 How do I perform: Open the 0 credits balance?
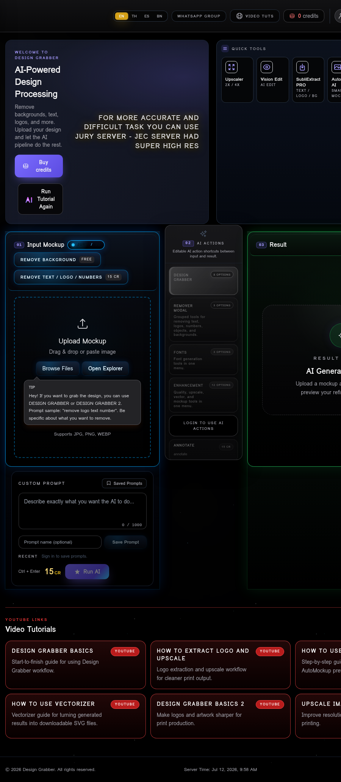coord(304,16)
